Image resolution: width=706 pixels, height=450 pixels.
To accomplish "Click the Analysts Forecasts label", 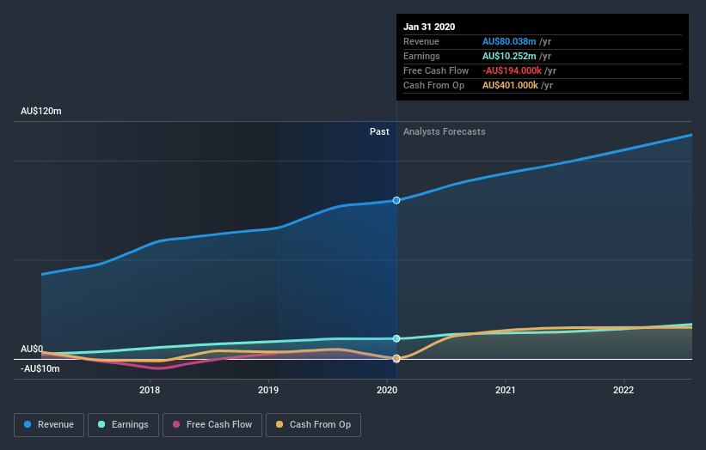I will click(x=445, y=131).
